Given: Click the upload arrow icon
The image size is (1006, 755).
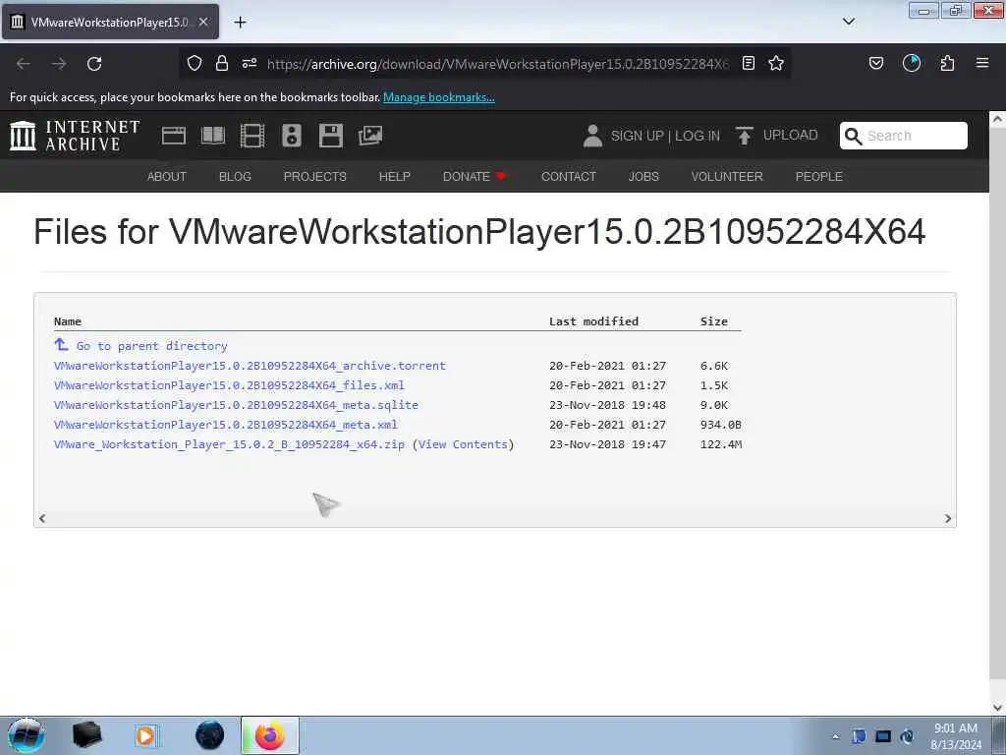Looking at the screenshot, I should pyautogui.click(x=745, y=136).
